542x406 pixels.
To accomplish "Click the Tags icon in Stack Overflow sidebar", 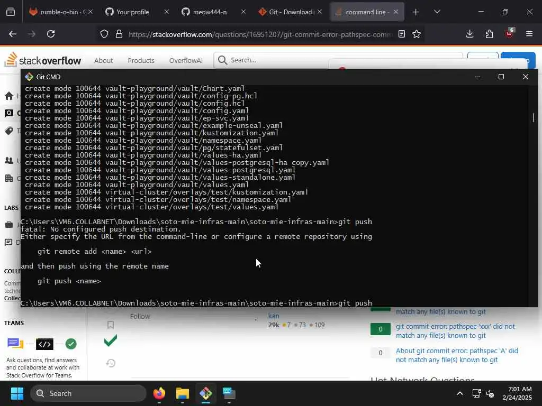I will point(10,131).
